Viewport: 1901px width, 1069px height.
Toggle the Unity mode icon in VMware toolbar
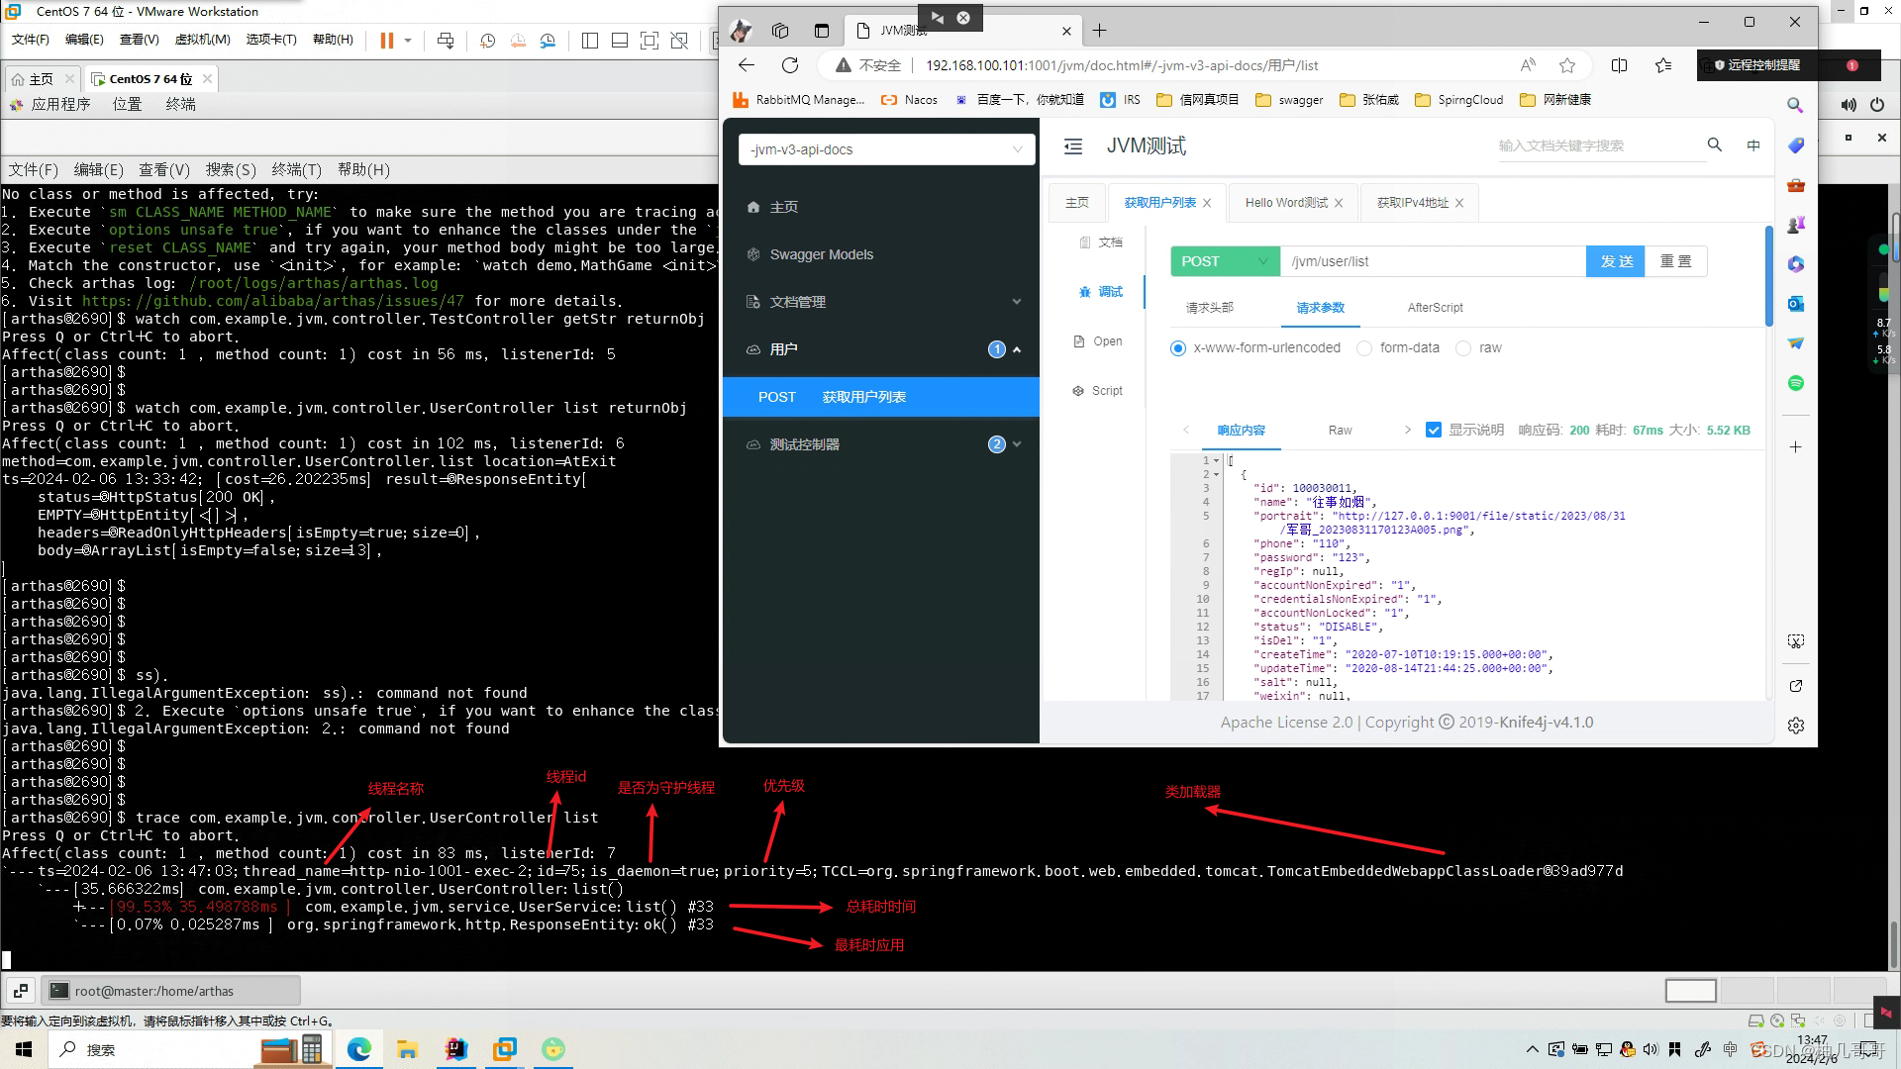coord(679,41)
